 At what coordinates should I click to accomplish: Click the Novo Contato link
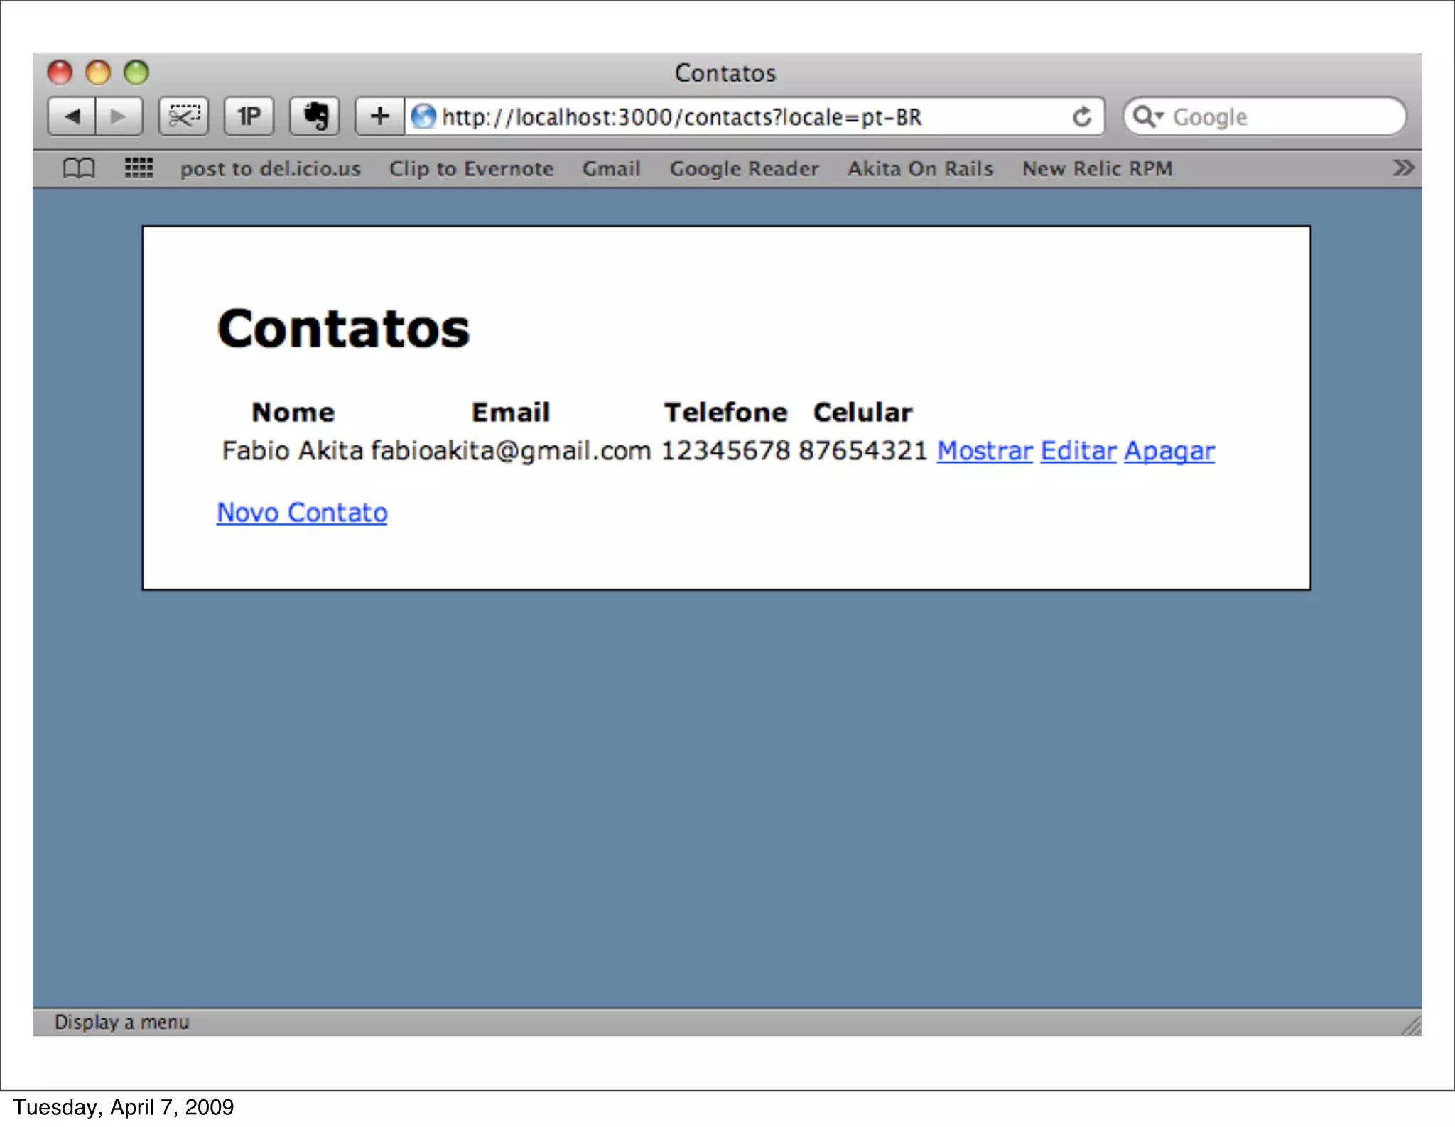click(x=302, y=513)
